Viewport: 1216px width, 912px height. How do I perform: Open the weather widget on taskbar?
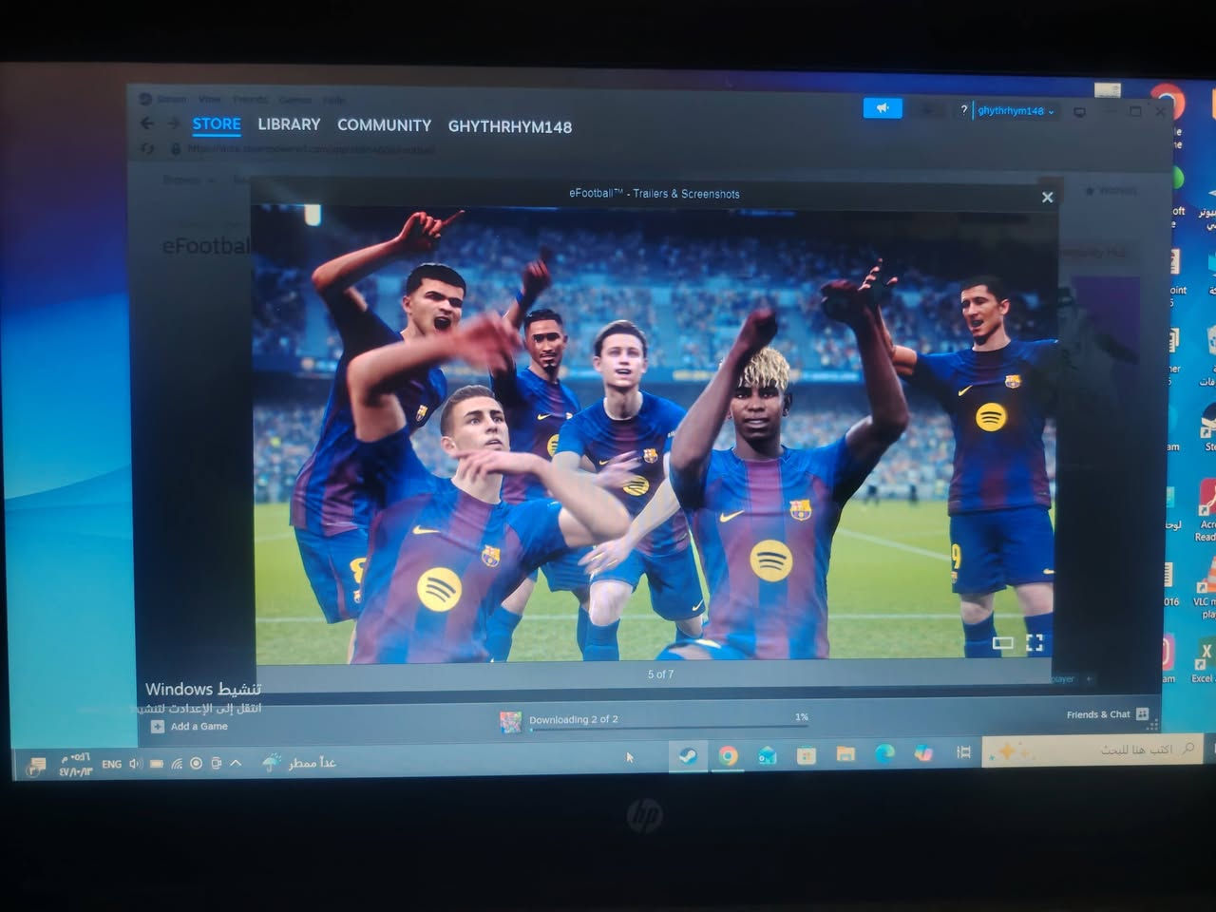[x=299, y=763]
